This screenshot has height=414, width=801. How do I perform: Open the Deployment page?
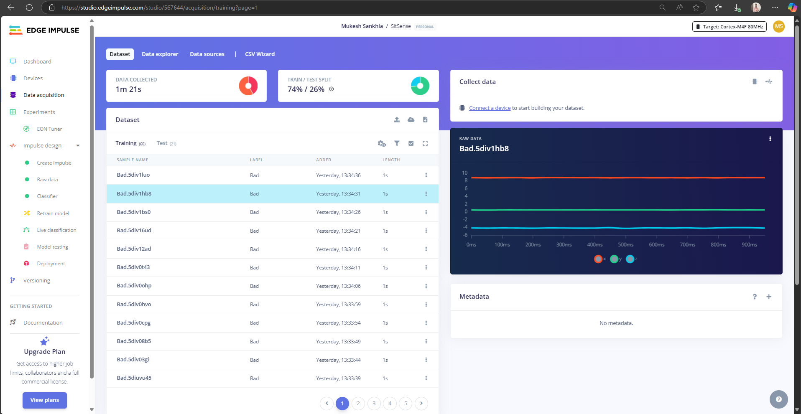(51, 263)
